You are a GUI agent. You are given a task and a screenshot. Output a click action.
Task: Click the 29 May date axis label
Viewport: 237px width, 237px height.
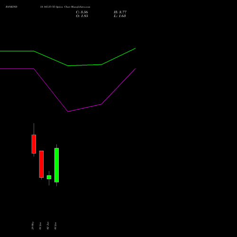click(33, 226)
